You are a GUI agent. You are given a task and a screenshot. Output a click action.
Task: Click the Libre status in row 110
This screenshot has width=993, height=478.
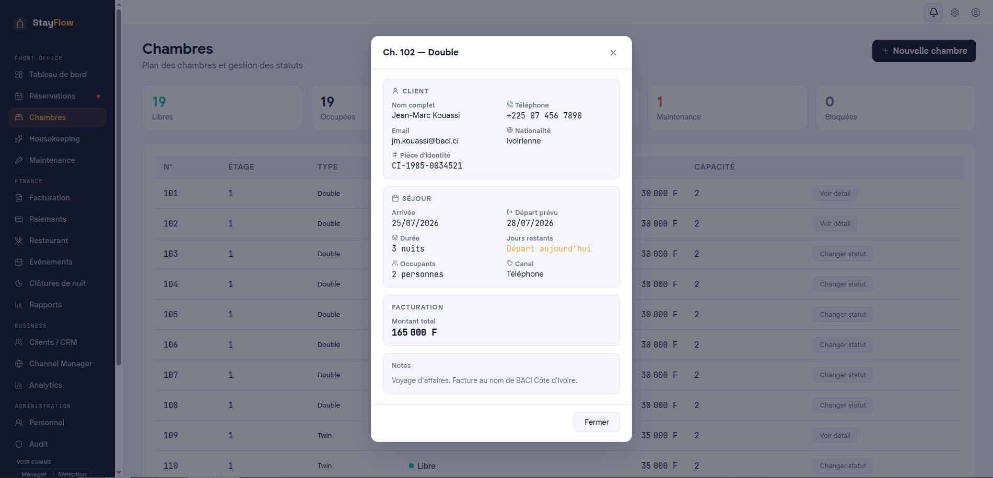pos(422,466)
